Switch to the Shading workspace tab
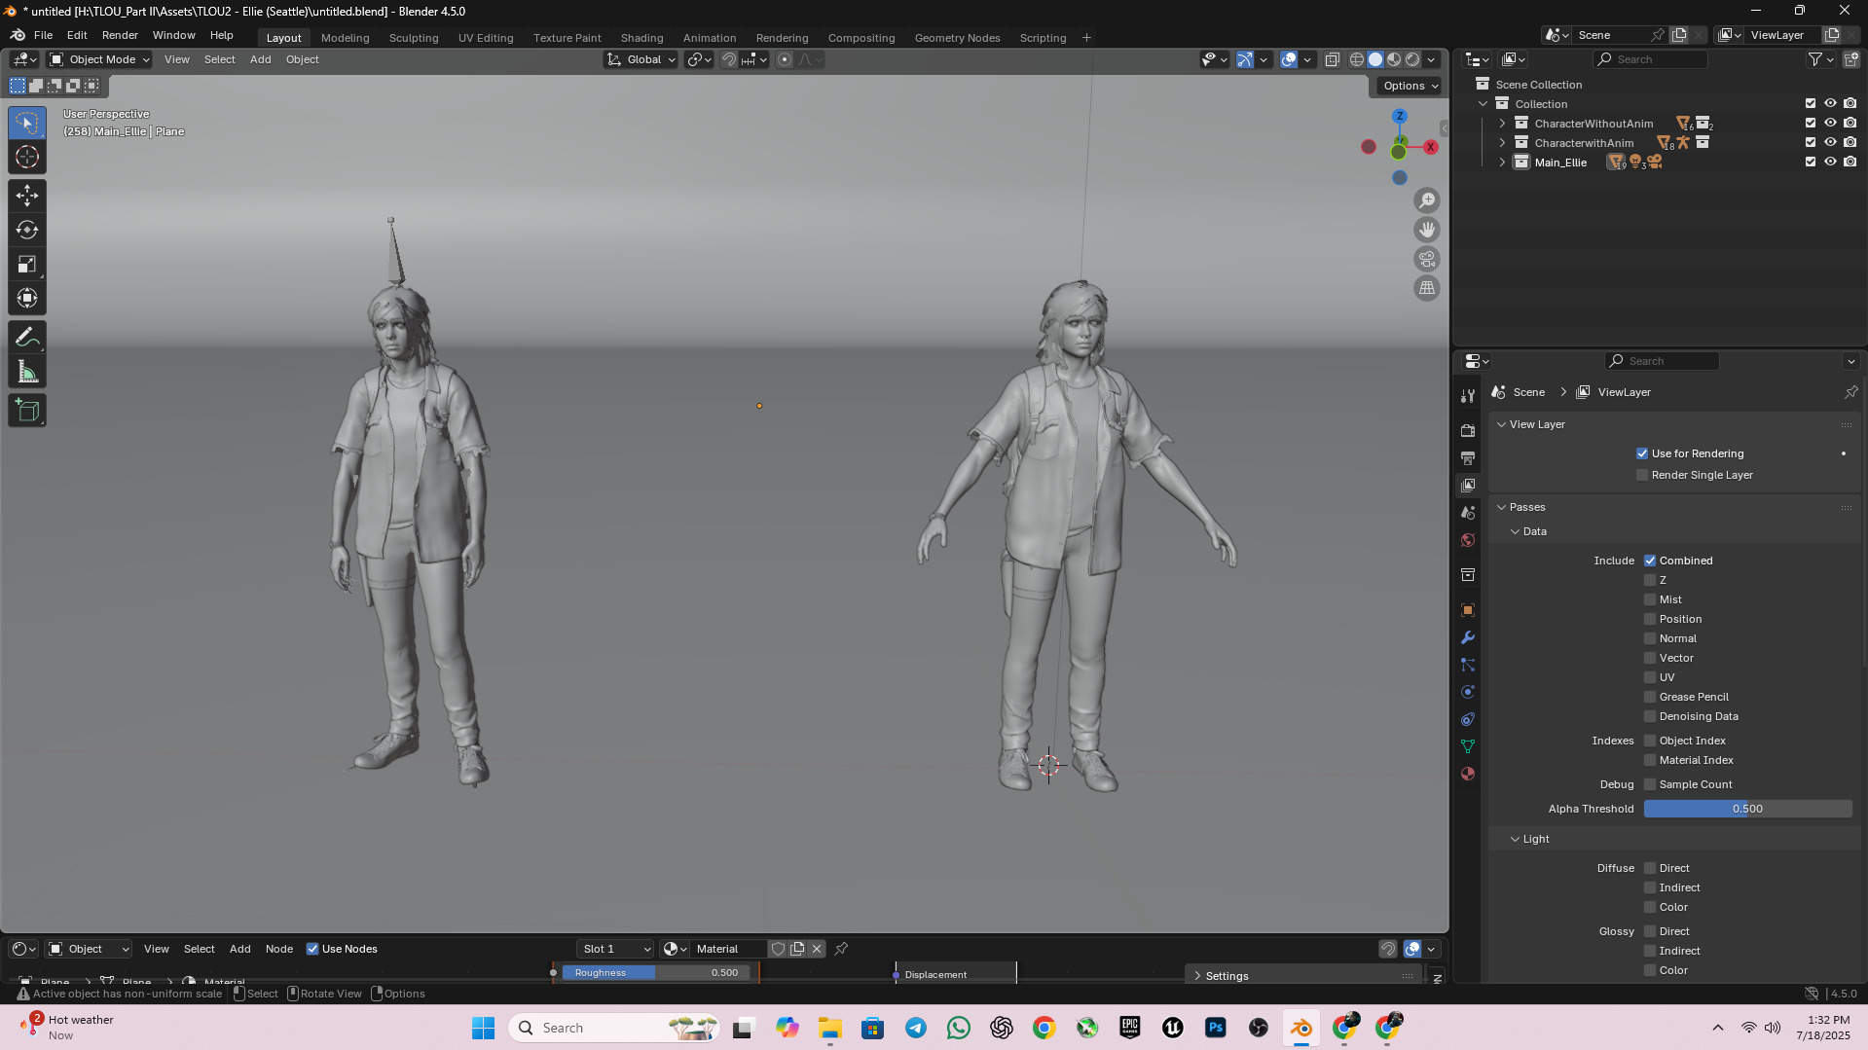This screenshot has width=1868, height=1050. coord(641,38)
